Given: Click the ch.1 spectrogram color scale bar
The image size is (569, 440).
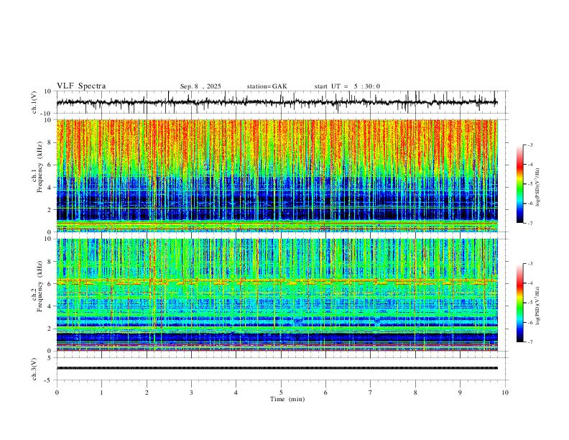Looking at the screenshot, I should click(x=519, y=184).
